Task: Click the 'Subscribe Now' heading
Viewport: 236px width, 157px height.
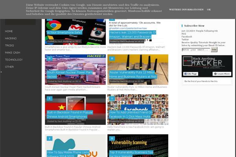Action: [x=194, y=26]
